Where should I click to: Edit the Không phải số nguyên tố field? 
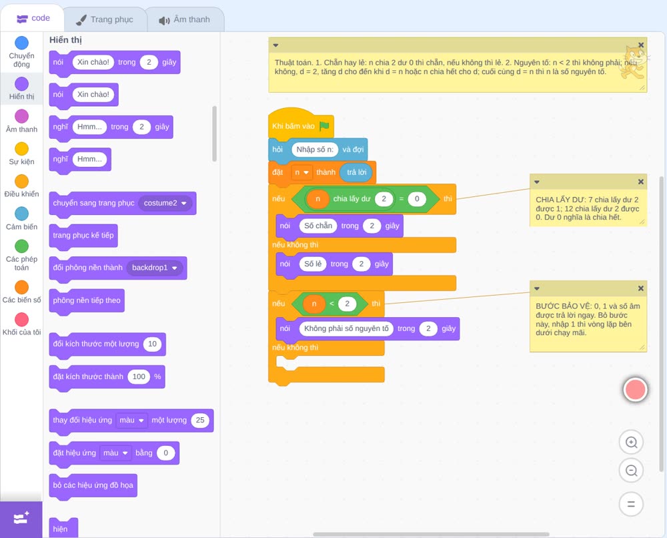point(346,328)
